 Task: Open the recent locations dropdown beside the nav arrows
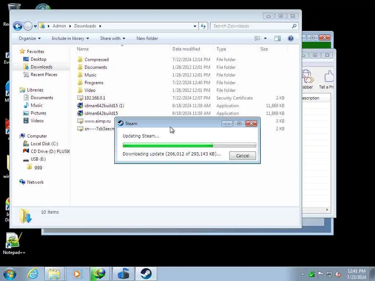[x=35, y=26]
